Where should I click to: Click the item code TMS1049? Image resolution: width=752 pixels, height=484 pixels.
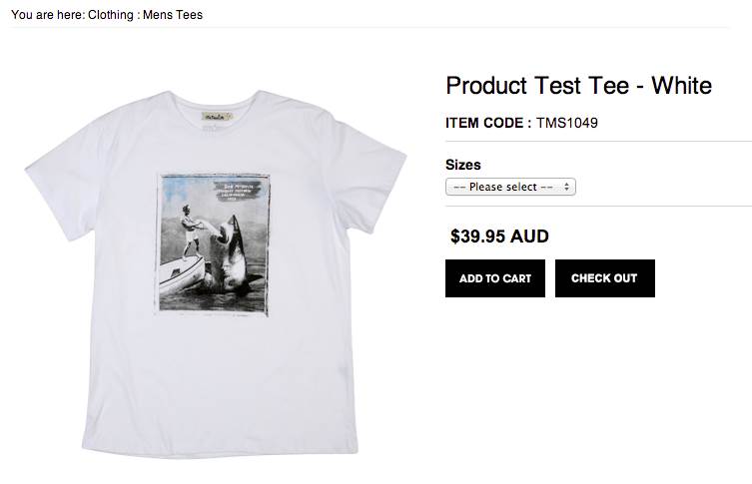pos(567,124)
